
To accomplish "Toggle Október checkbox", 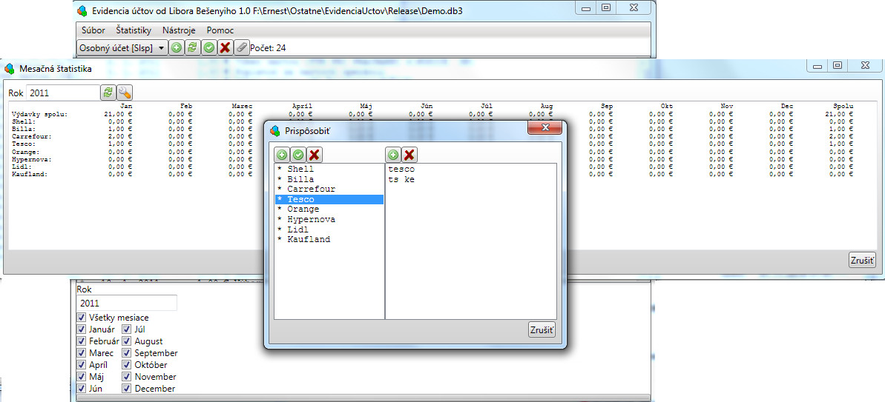I will [127, 364].
